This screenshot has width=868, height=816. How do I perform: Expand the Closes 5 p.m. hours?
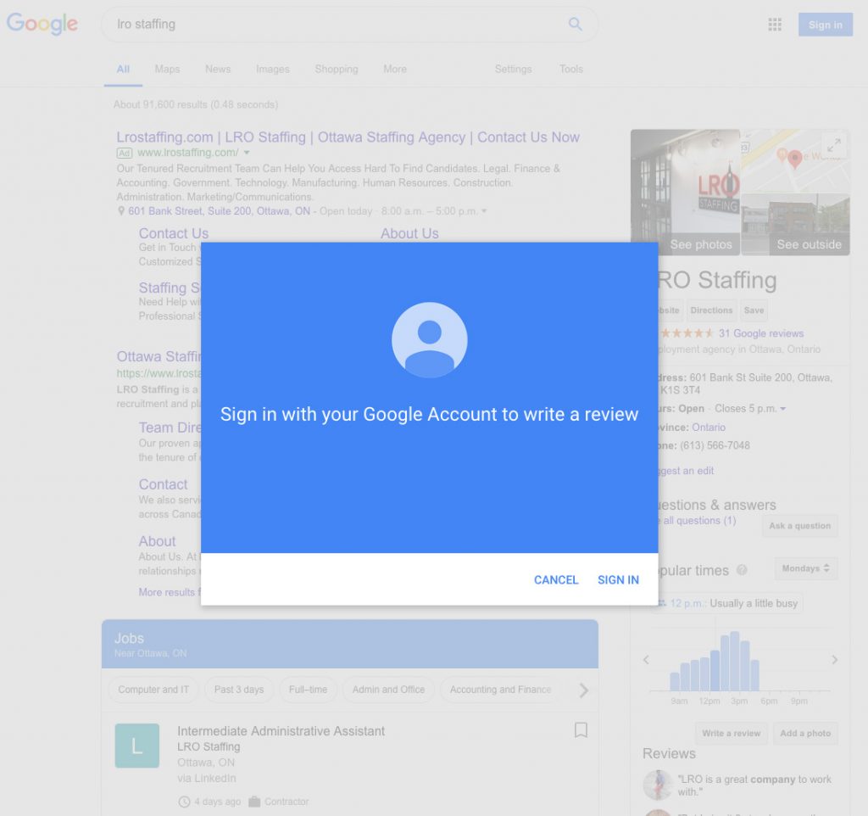[x=782, y=409]
